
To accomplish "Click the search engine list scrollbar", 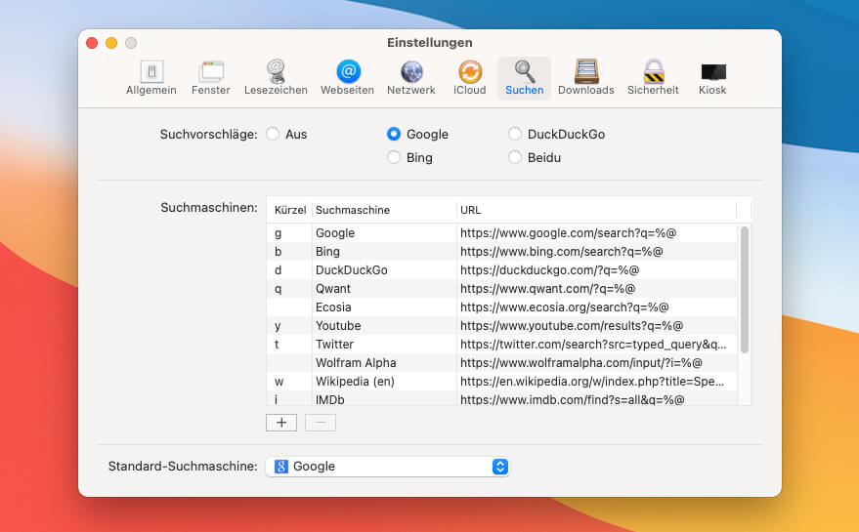I will coord(744,290).
